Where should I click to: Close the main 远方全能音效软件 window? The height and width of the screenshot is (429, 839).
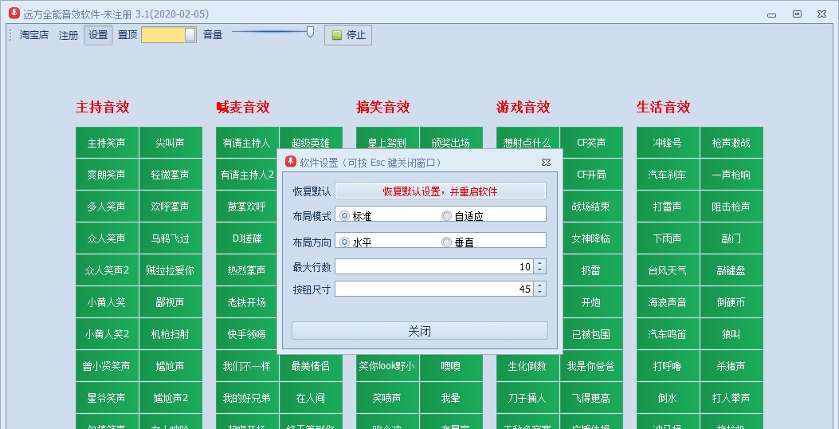[822, 14]
